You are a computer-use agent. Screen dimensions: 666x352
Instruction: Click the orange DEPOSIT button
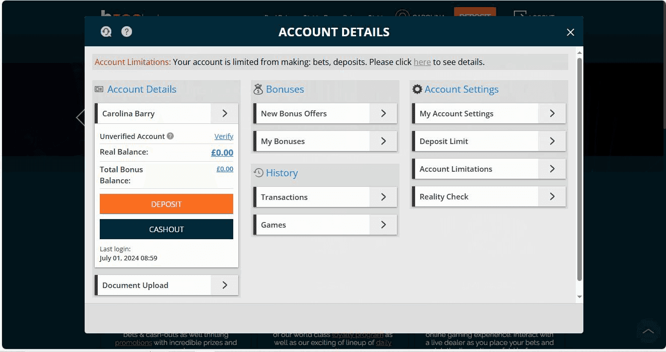166,203
